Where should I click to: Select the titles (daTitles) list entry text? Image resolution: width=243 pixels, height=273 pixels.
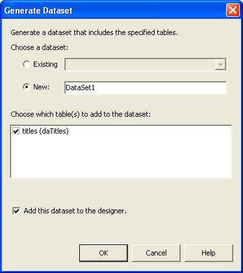(45, 131)
